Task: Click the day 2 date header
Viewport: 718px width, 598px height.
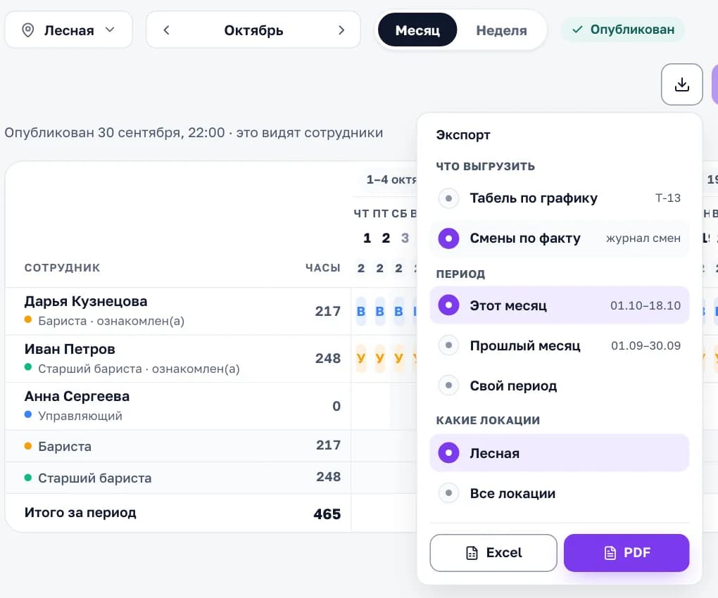Action: click(x=386, y=238)
